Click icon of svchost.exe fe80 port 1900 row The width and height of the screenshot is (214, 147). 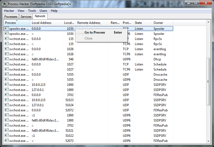(6, 120)
